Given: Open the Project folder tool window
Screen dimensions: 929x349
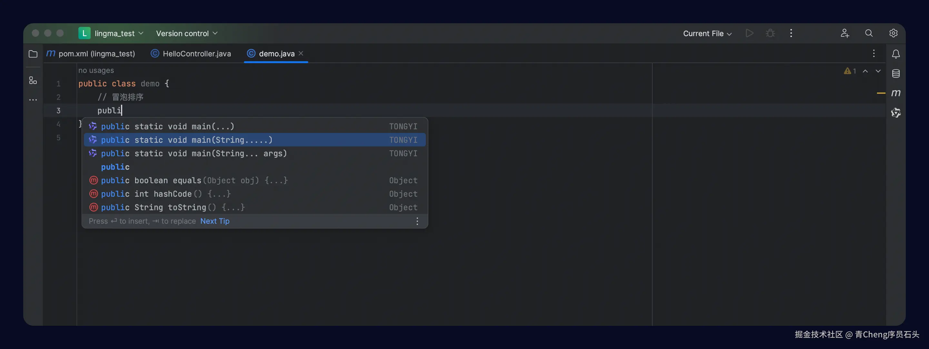Looking at the screenshot, I should (x=33, y=54).
